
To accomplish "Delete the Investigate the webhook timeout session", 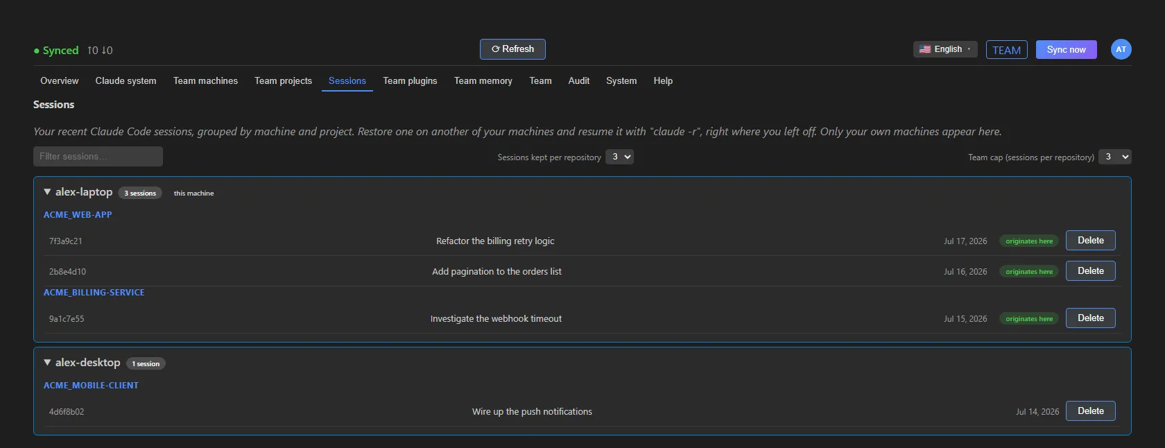I will tap(1090, 318).
